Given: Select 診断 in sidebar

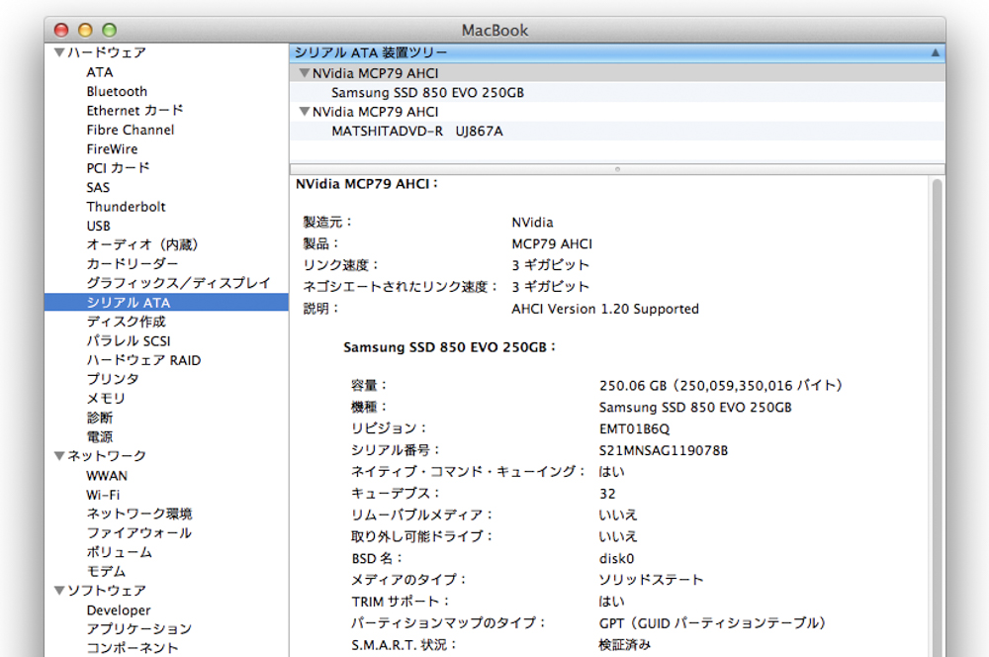Looking at the screenshot, I should tap(100, 418).
